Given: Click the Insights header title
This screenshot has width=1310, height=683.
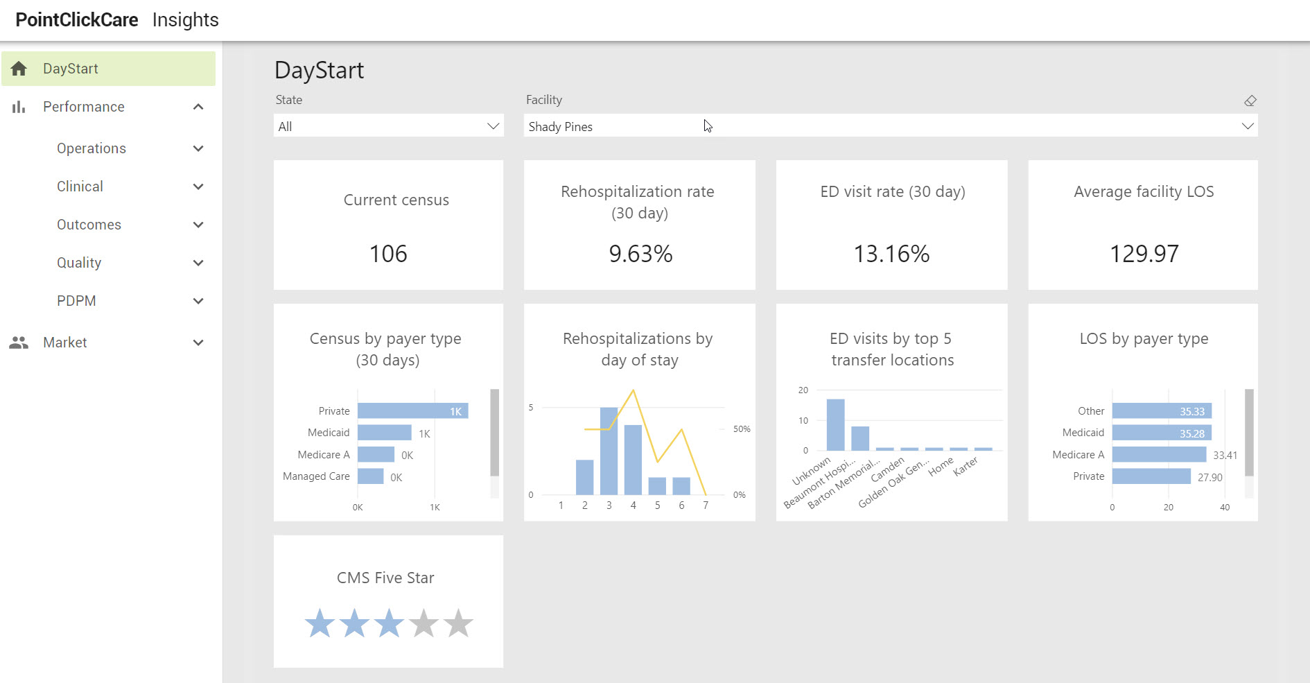Looking at the screenshot, I should [186, 20].
